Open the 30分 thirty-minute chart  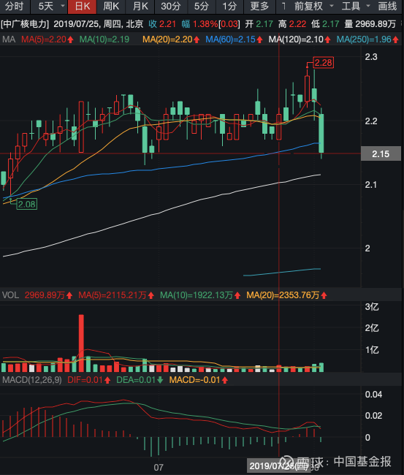tap(170, 7)
